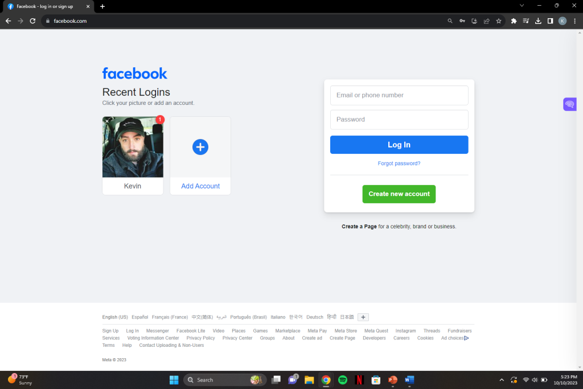583x389 pixels.
Task: Select Kevin's profile picture to log in
Action: coord(133,147)
